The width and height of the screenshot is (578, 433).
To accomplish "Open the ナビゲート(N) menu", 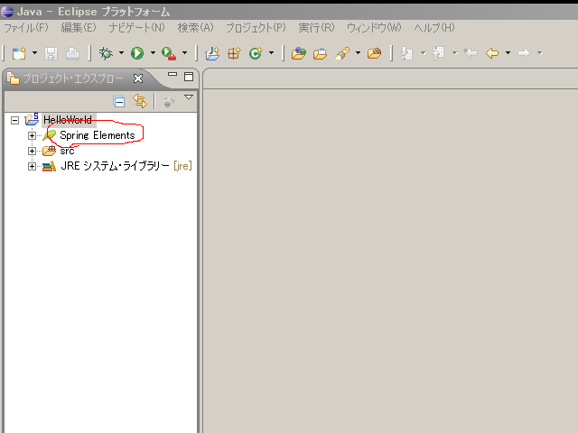I will click(136, 28).
